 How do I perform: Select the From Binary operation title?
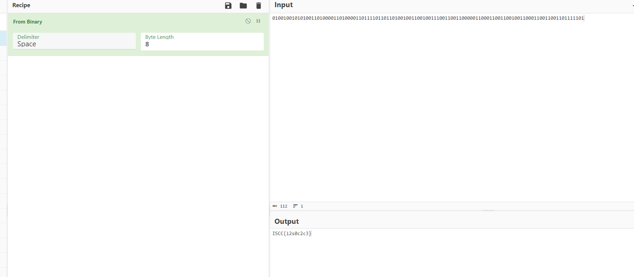(x=28, y=22)
